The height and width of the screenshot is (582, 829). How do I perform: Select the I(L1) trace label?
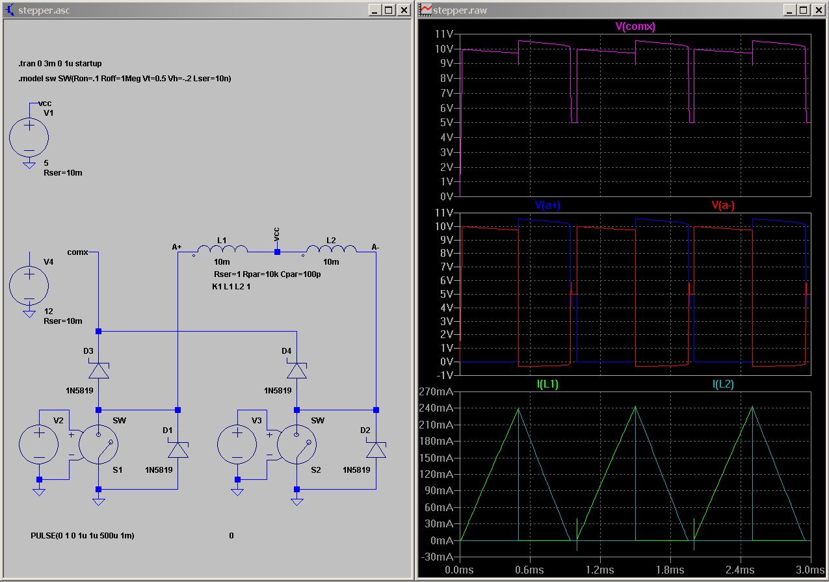547,384
